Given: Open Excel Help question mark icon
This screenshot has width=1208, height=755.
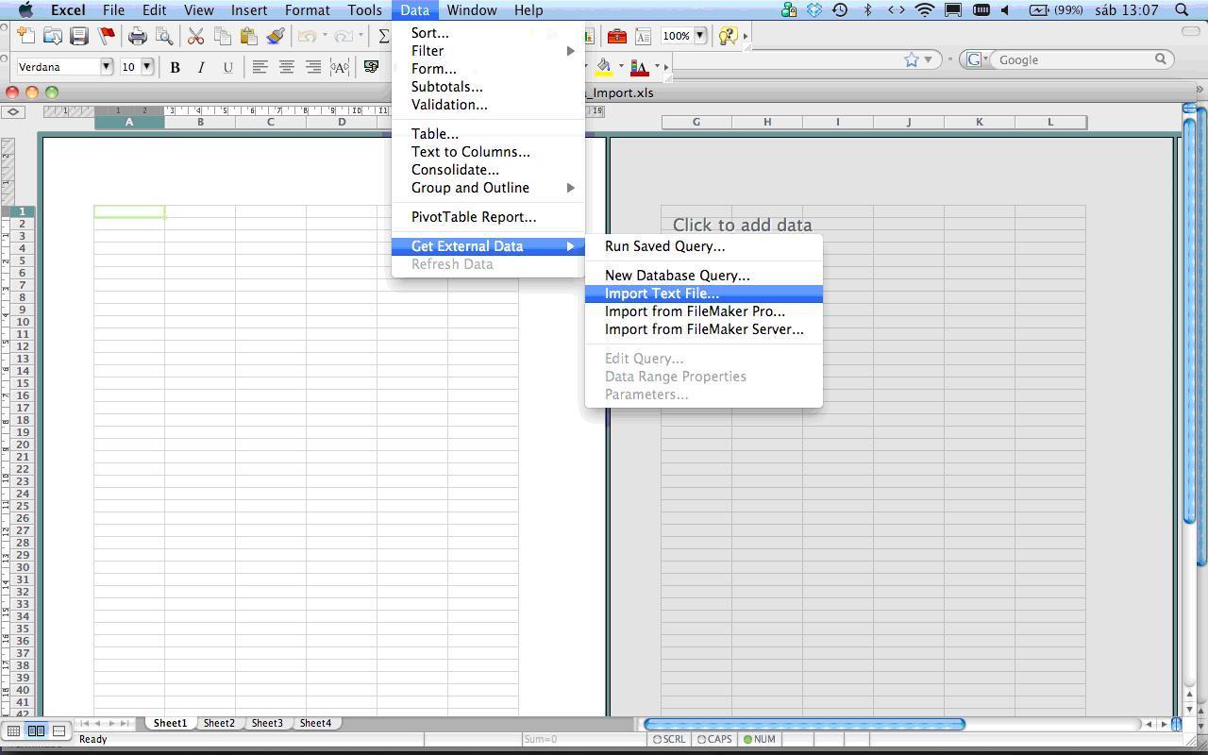Looking at the screenshot, I should [x=728, y=36].
